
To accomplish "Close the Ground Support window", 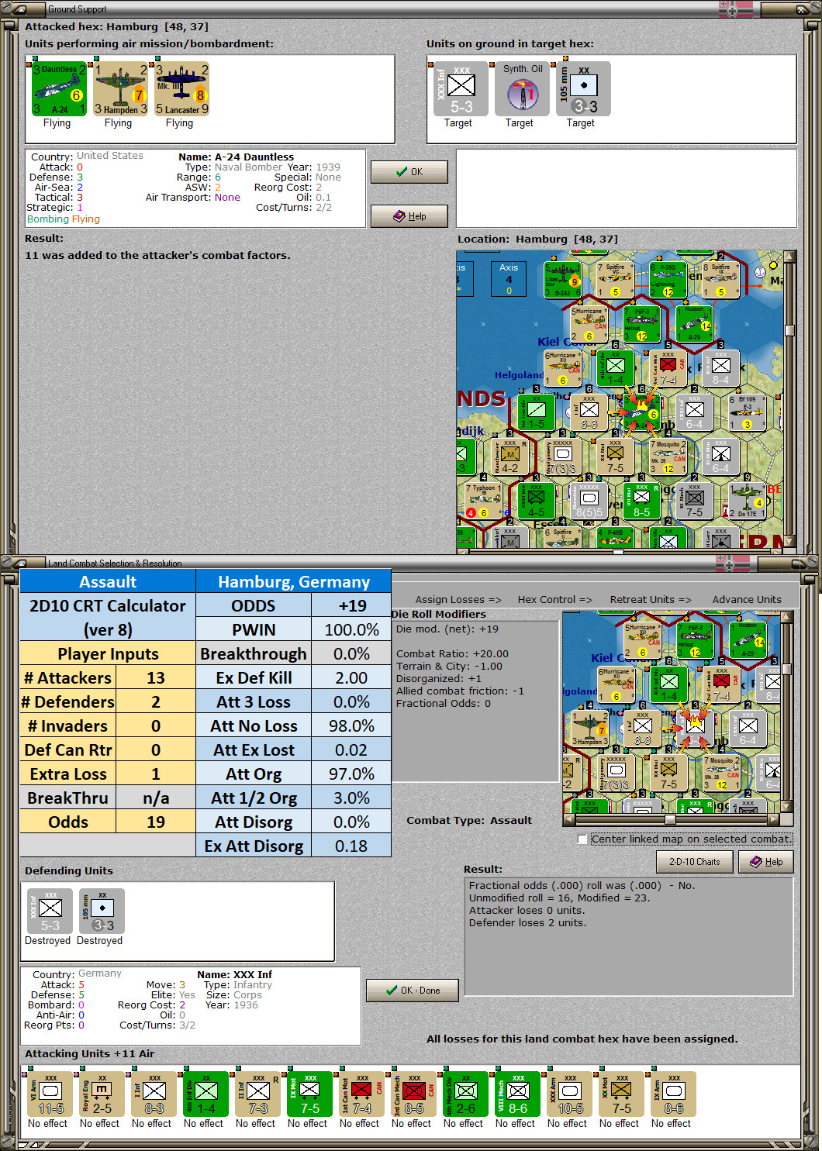I will click(803, 9).
